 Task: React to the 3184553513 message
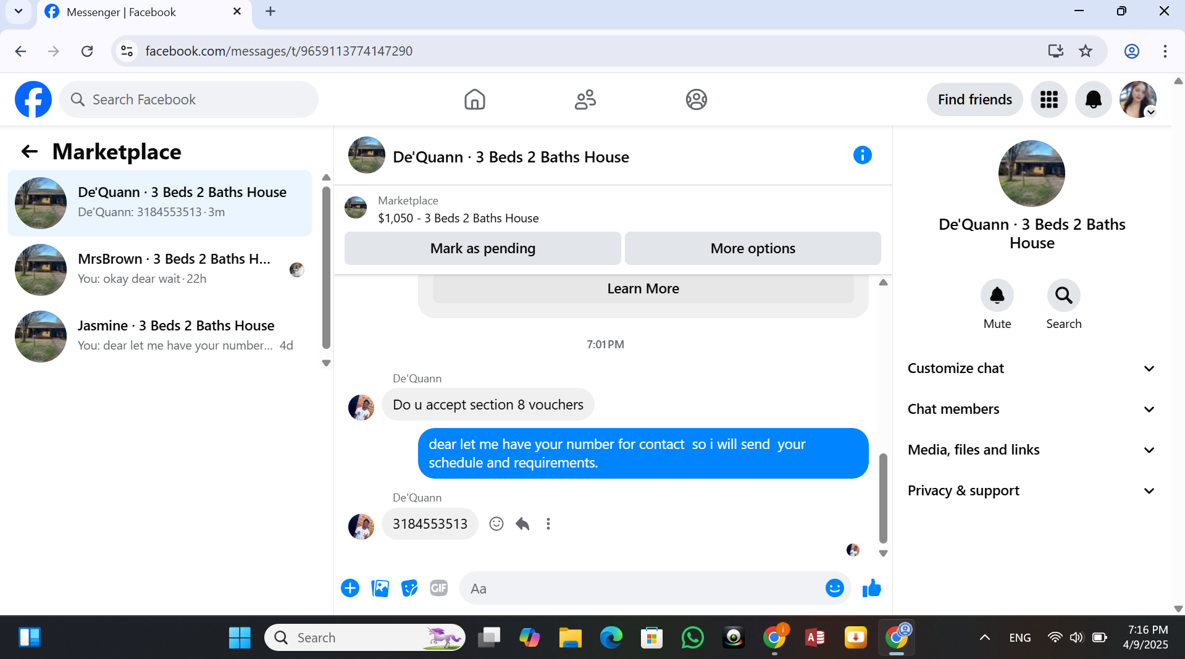pyautogui.click(x=496, y=524)
